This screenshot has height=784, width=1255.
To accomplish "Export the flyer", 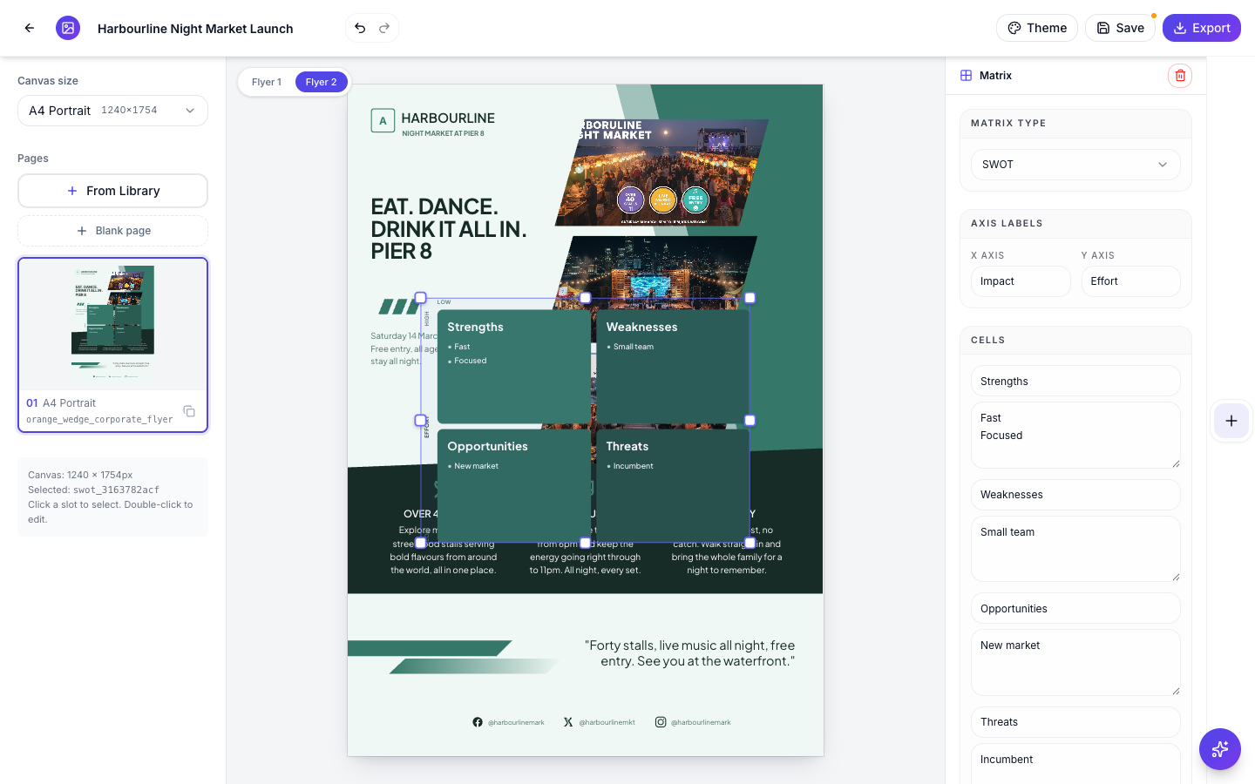I will [1202, 28].
